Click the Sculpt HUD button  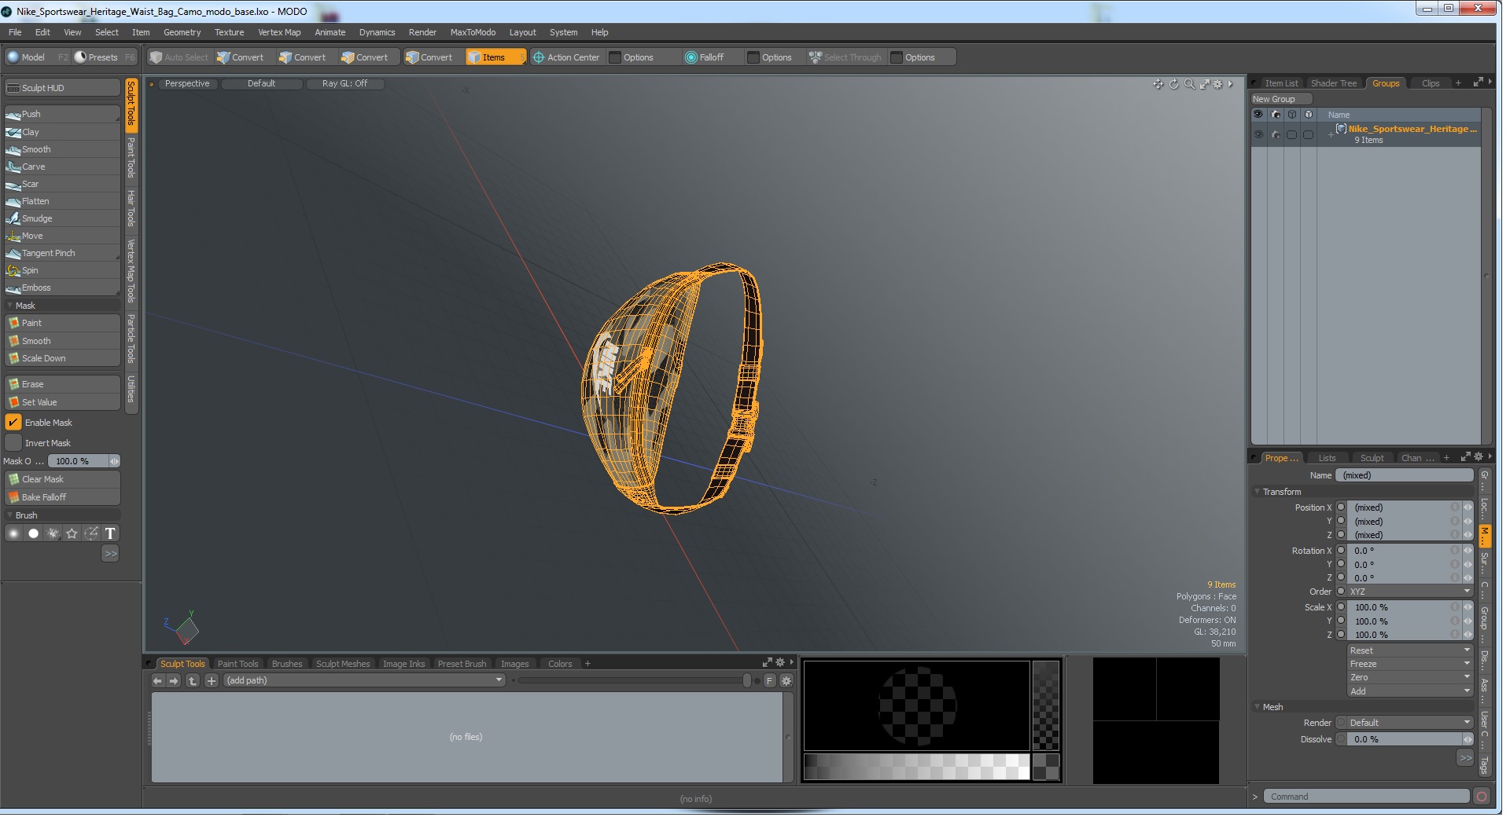[62, 89]
